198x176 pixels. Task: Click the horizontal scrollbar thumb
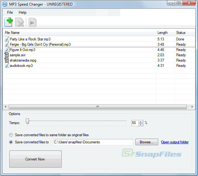click(x=98, y=107)
